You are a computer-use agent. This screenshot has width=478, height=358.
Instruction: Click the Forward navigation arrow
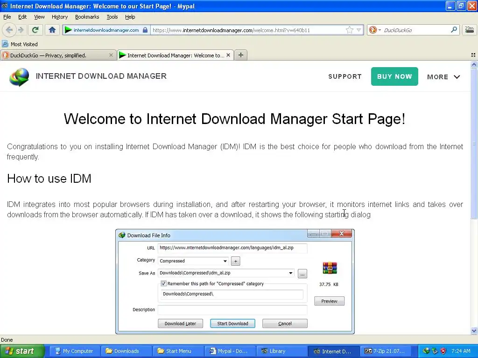point(21,30)
